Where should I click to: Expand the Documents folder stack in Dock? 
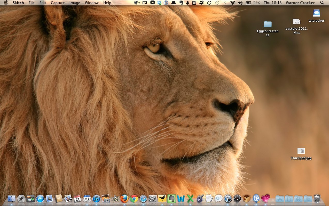[289, 199]
